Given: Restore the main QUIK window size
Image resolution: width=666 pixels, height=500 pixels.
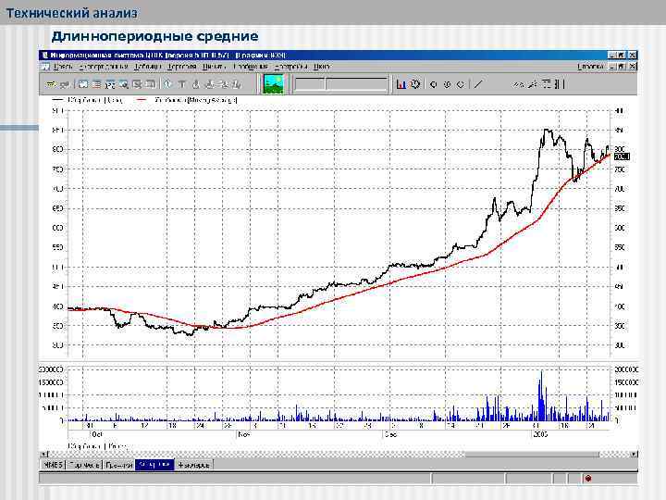Looking at the screenshot, I should [622, 56].
